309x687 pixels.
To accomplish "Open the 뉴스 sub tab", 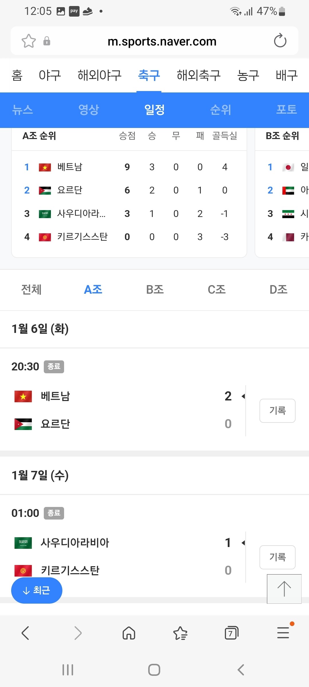I will click(x=23, y=110).
